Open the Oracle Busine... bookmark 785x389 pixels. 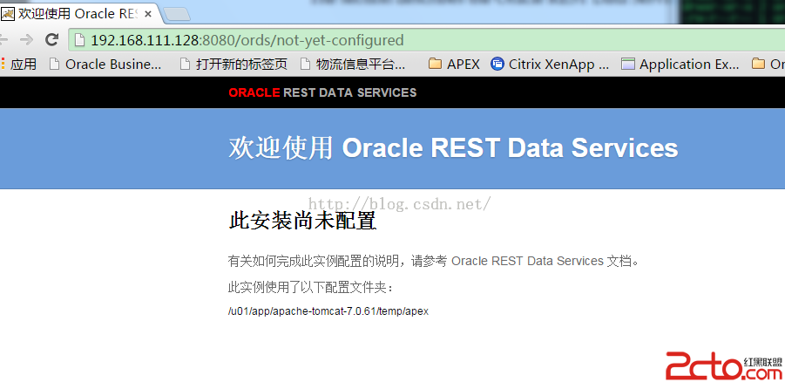tap(106, 65)
